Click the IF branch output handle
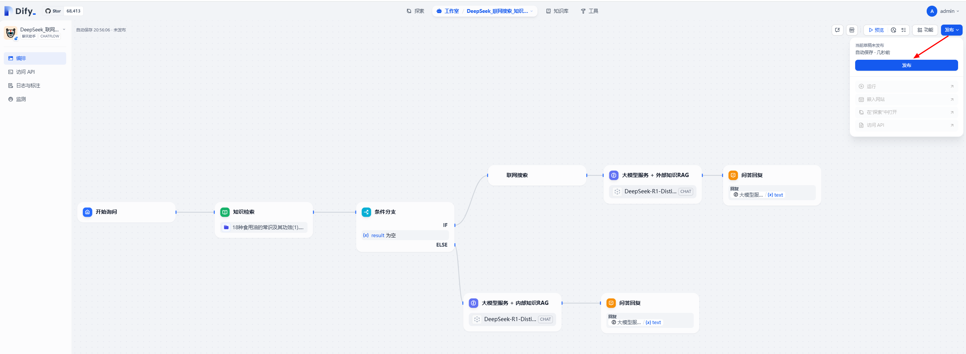966x354 pixels. [455, 225]
